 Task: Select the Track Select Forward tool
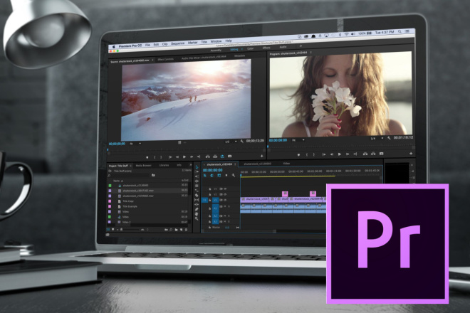(197, 172)
